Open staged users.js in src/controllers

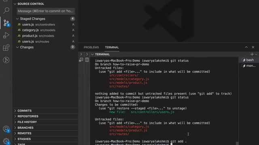[45, 25]
